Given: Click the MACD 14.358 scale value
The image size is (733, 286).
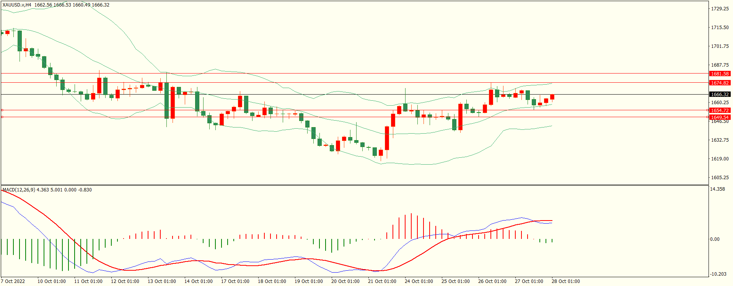Looking at the screenshot, I should [x=717, y=189].
